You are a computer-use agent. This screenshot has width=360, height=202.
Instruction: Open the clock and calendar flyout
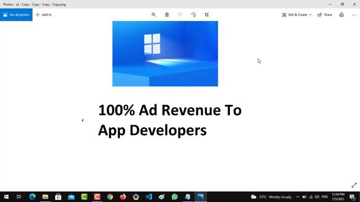(338, 197)
